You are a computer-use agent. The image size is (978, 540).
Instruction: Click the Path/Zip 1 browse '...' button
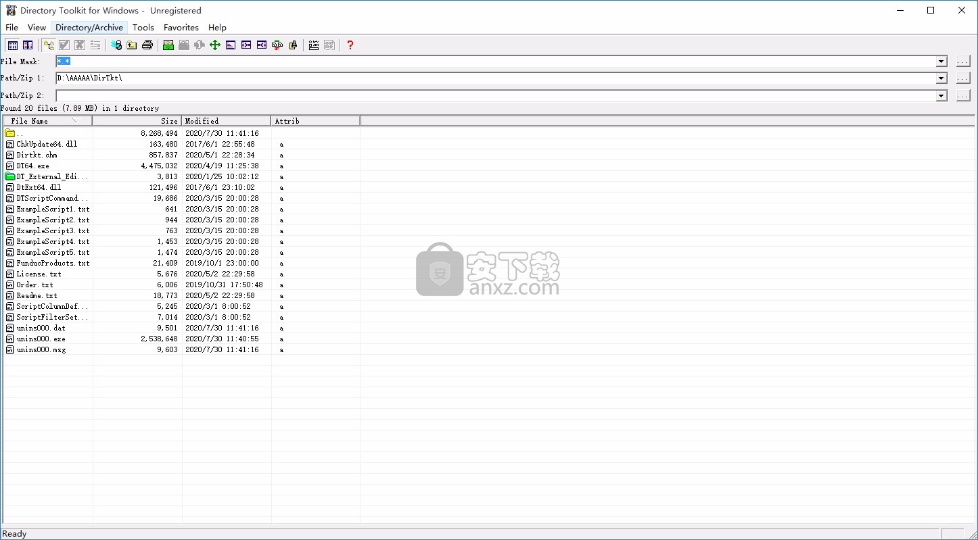tap(963, 78)
